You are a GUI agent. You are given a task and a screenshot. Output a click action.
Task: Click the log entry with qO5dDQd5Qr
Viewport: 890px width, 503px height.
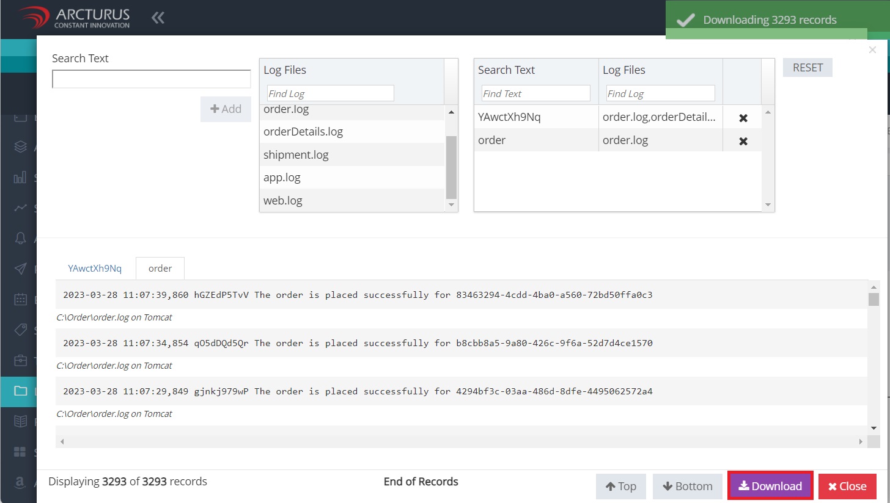point(461,343)
